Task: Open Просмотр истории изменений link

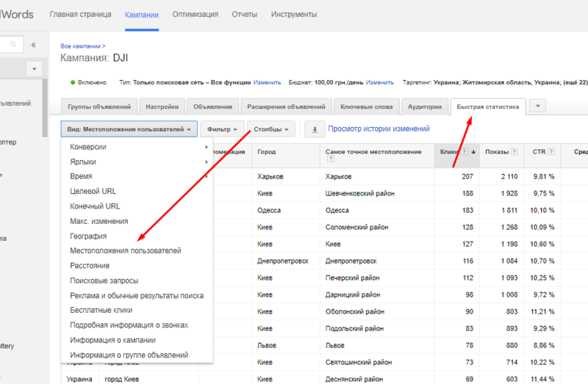Action: [379, 129]
